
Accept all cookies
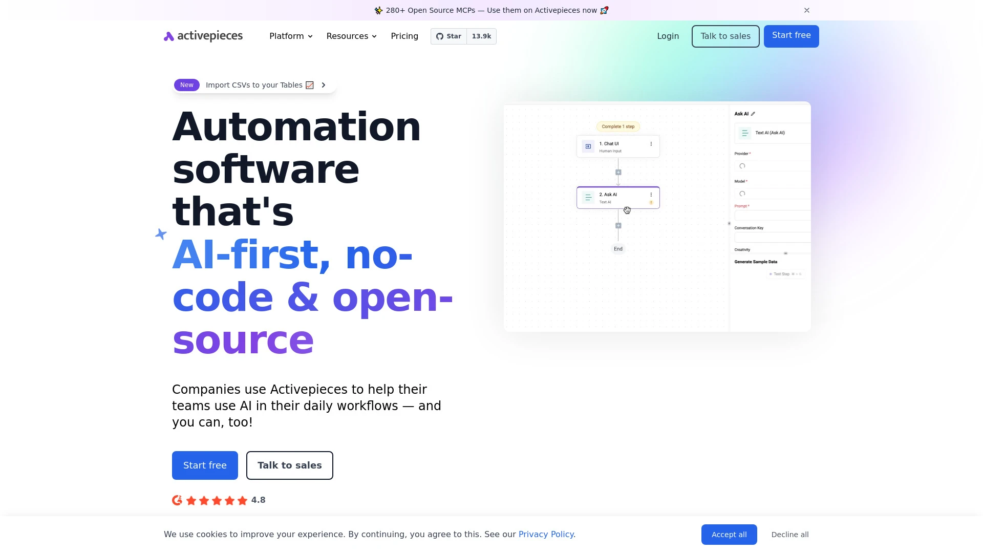(x=729, y=534)
